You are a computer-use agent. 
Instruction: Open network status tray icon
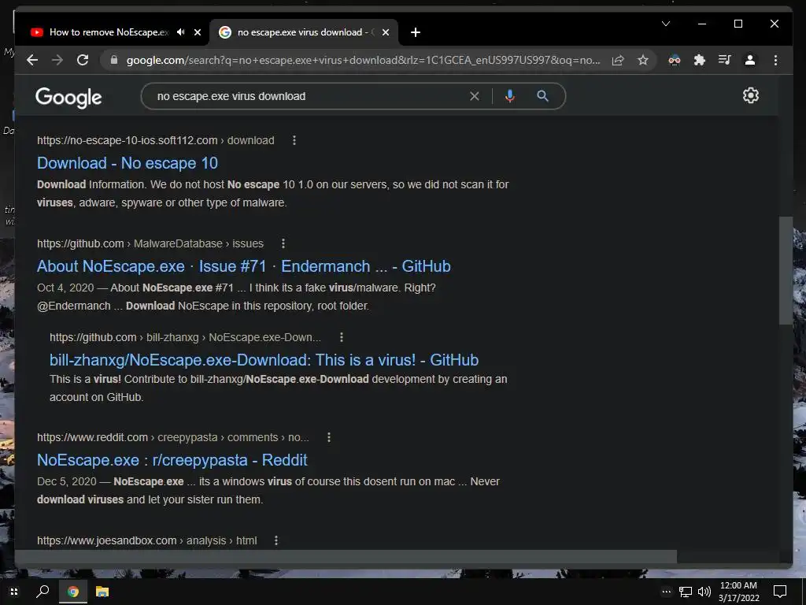pos(686,592)
